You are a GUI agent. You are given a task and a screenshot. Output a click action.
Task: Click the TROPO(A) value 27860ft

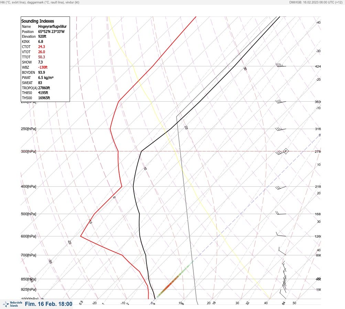pyautogui.click(x=44, y=88)
